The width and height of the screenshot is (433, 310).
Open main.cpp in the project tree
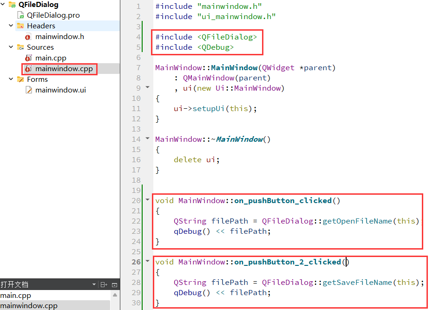pos(51,58)
